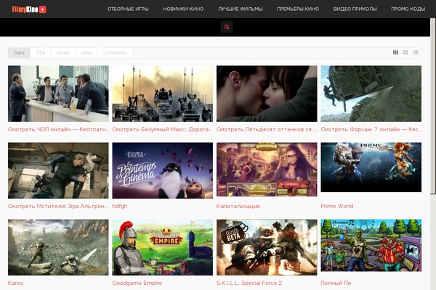Click the page vertical scrollbar
436x290 pixels.
(x=433, y=105)
